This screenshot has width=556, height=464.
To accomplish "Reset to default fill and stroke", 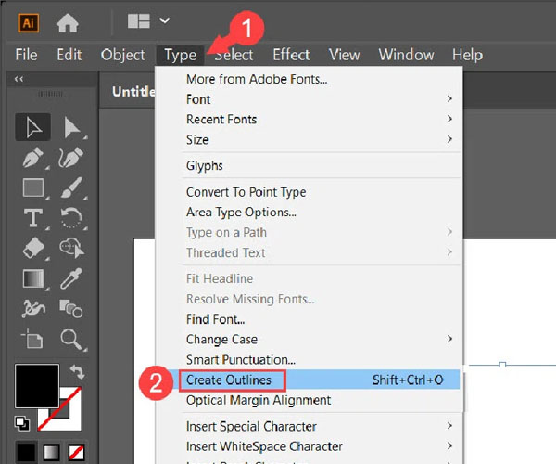I will [22, 423].
